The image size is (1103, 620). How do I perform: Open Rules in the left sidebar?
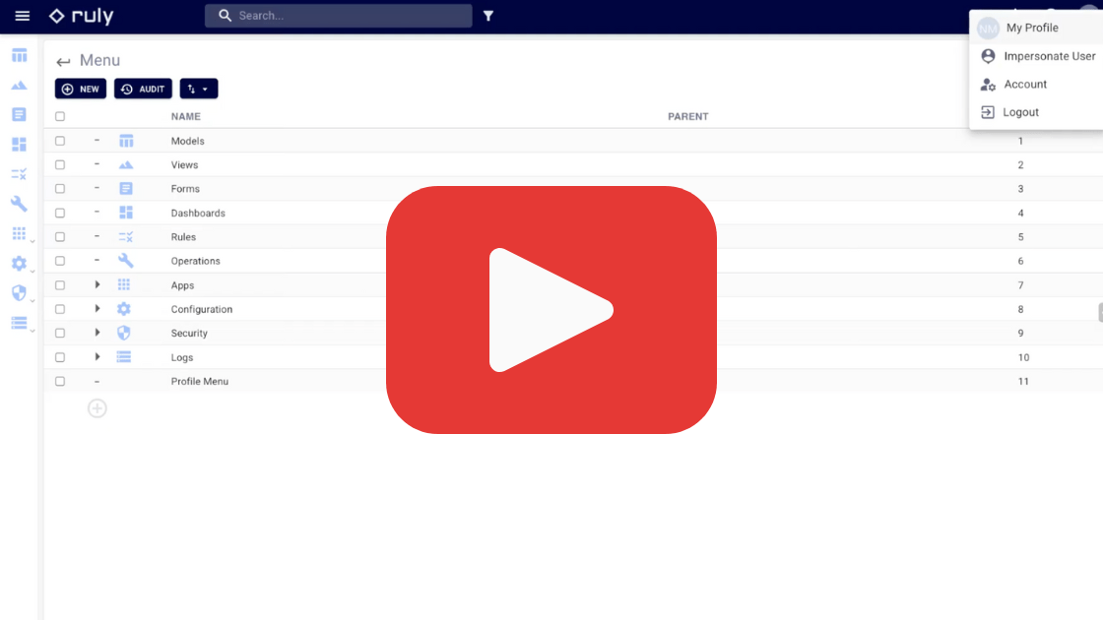tap(19, 173)
